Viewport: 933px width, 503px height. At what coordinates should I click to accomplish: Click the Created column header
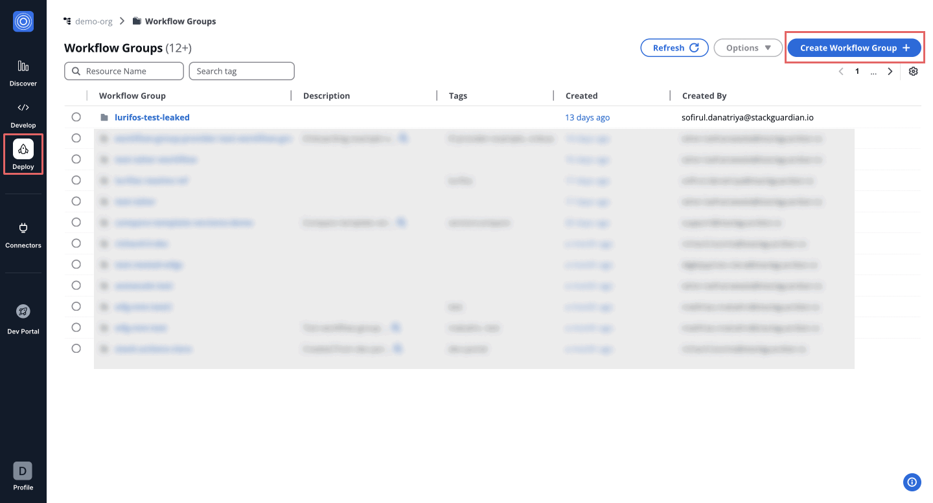click(582, 96)
